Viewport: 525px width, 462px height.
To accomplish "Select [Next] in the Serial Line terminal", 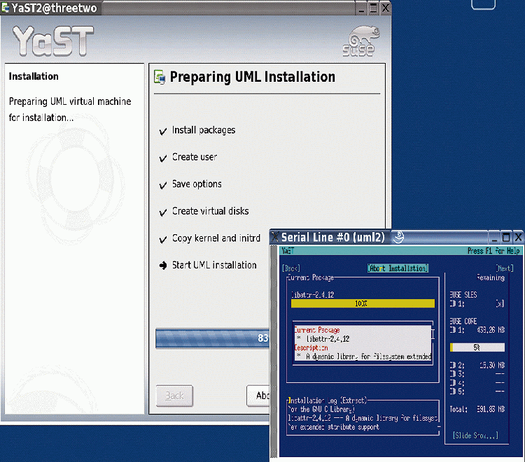I will [x=505, y=268].
